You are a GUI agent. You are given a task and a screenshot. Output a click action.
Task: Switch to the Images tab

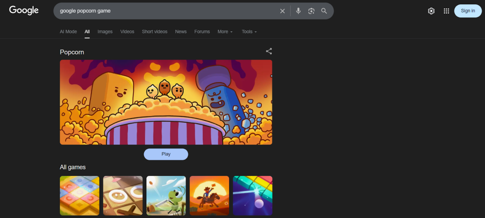tap(105, 32)
